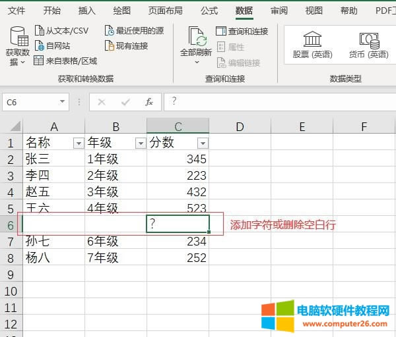396x337 pixels.
Task: Select column B header
Action: tap(115, 126)
